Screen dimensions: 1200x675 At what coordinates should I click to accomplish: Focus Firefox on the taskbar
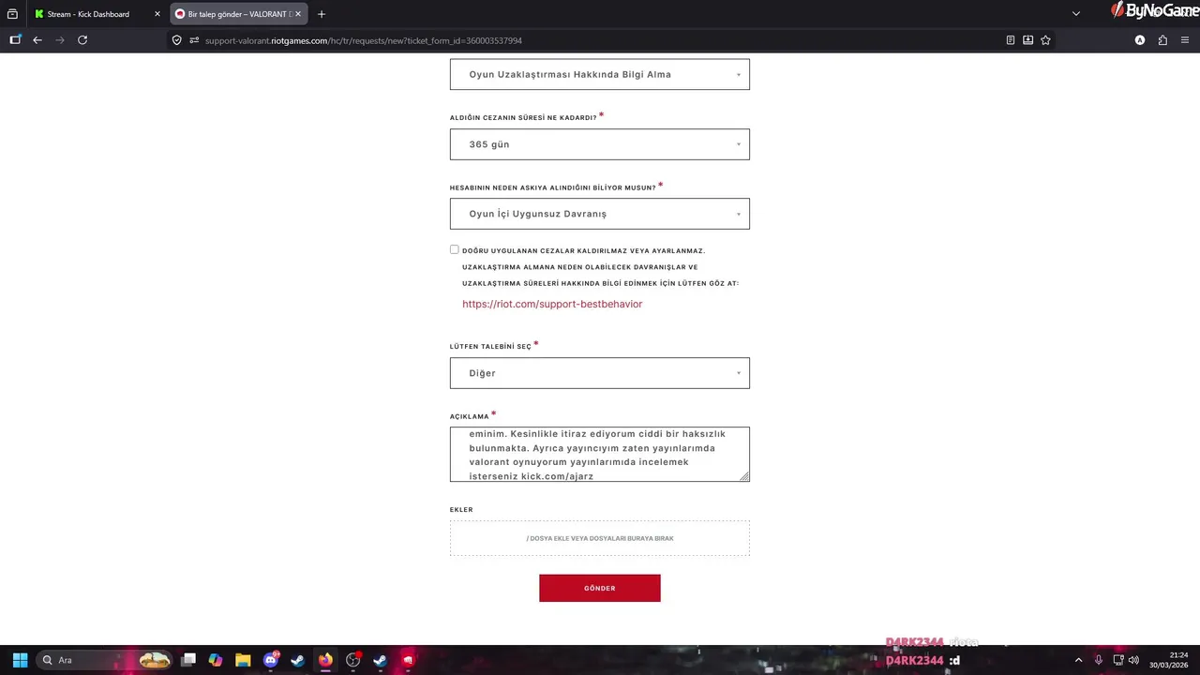click(325, 660)
